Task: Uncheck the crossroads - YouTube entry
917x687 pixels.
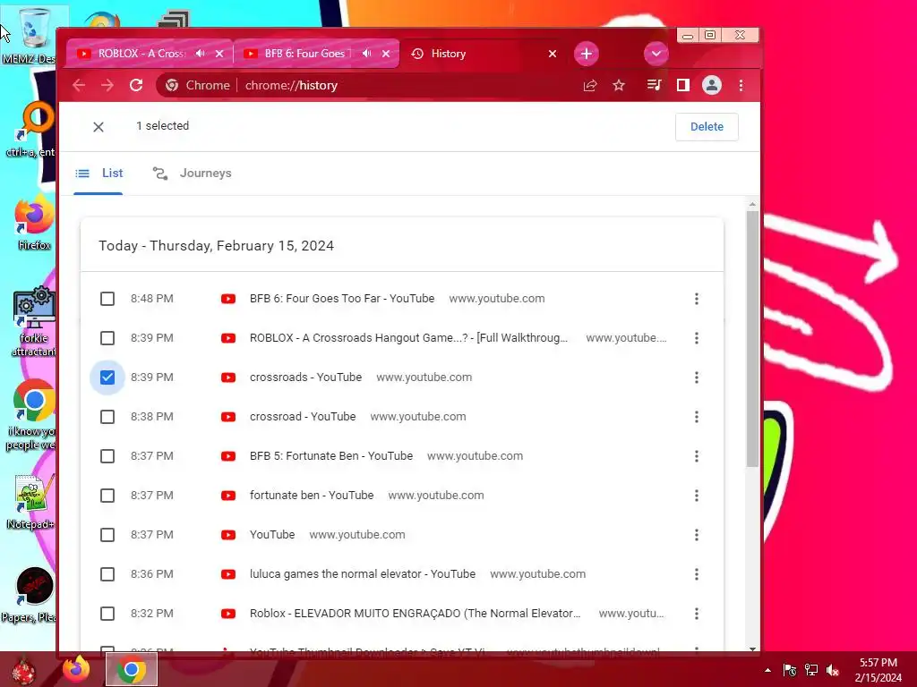Action: 107,377
